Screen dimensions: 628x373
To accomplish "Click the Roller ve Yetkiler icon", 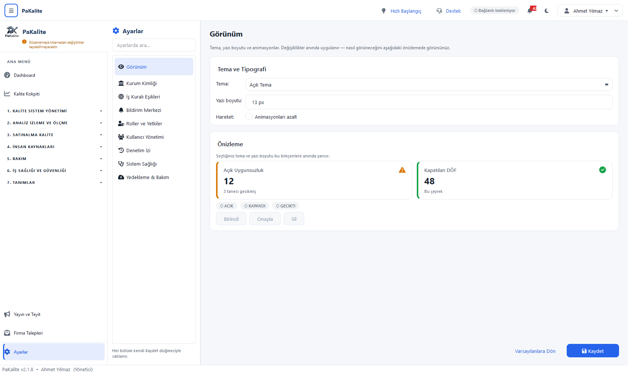I will pyautogui.click(x=121, y=123).
